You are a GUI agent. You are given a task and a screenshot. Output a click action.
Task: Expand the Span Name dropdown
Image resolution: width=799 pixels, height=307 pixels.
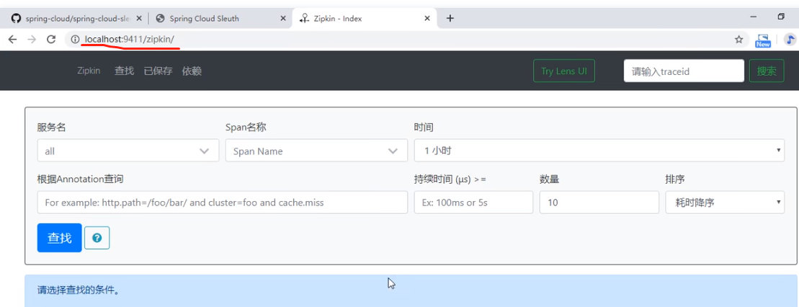tap(316, 151)
